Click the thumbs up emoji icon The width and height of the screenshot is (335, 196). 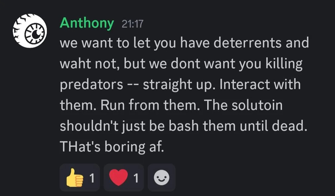click(x=74, y=178)
